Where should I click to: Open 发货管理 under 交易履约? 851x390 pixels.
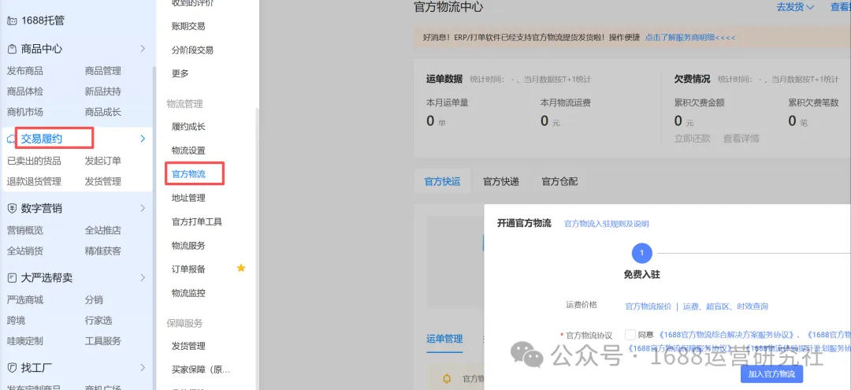(x=103, y=182)
